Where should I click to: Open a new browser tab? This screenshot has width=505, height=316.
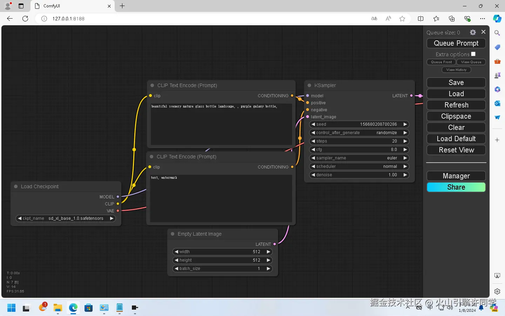[x=122, y=6]
